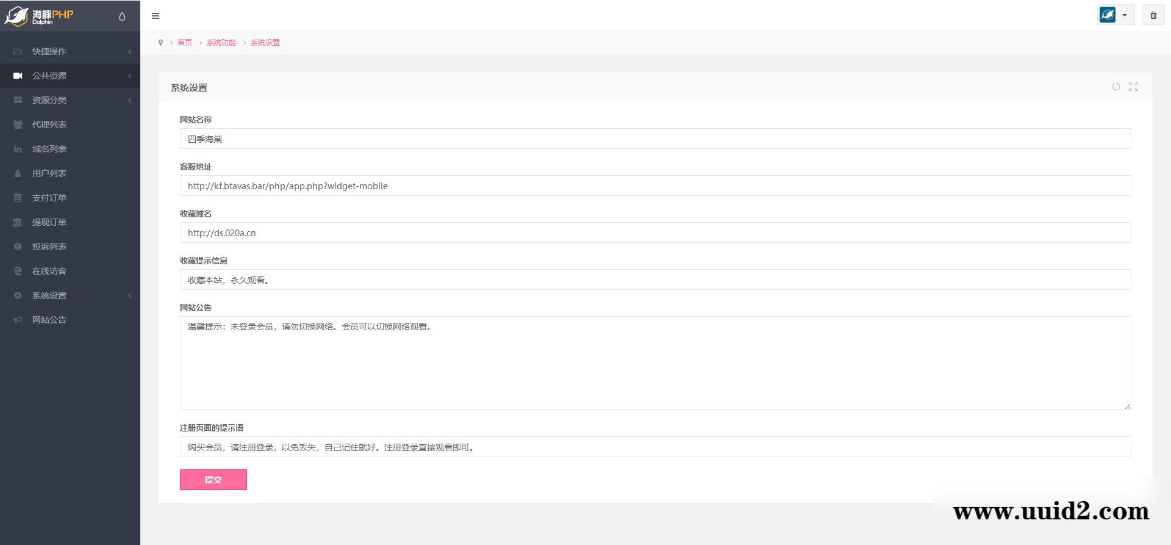Click the pink 提交 button
The width and height of the screenshot is (1171, 545).
pyautogui.click(x=213, y=480)
